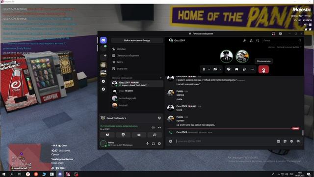Open Yandex browser from taskbar

click(x=28, y=174)
